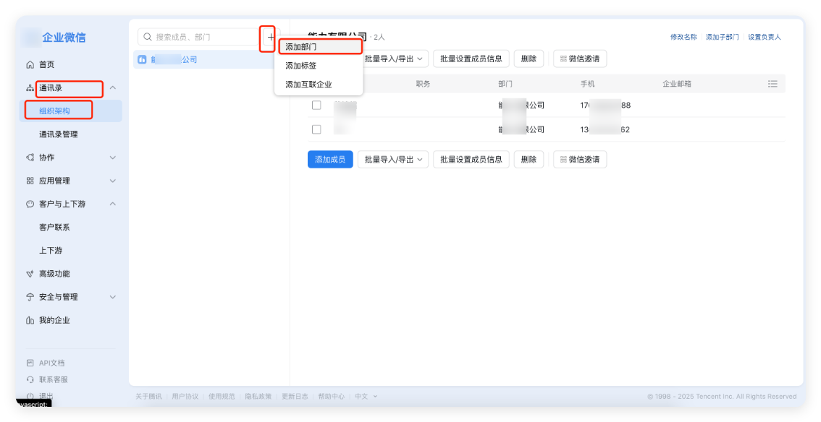Viewport: 821px width, 422px height.
Task: Click the 添加成员 button
Action: click(329, 159)
